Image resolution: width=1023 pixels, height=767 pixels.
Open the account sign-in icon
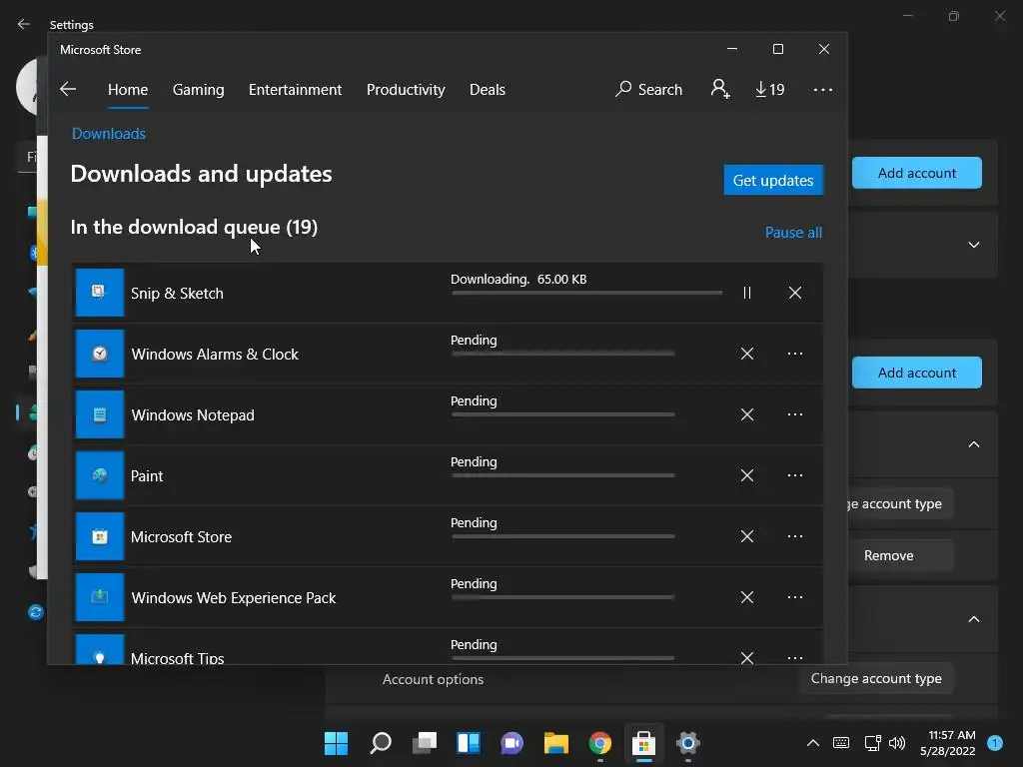pyautogui.click(x=720, y=89)
